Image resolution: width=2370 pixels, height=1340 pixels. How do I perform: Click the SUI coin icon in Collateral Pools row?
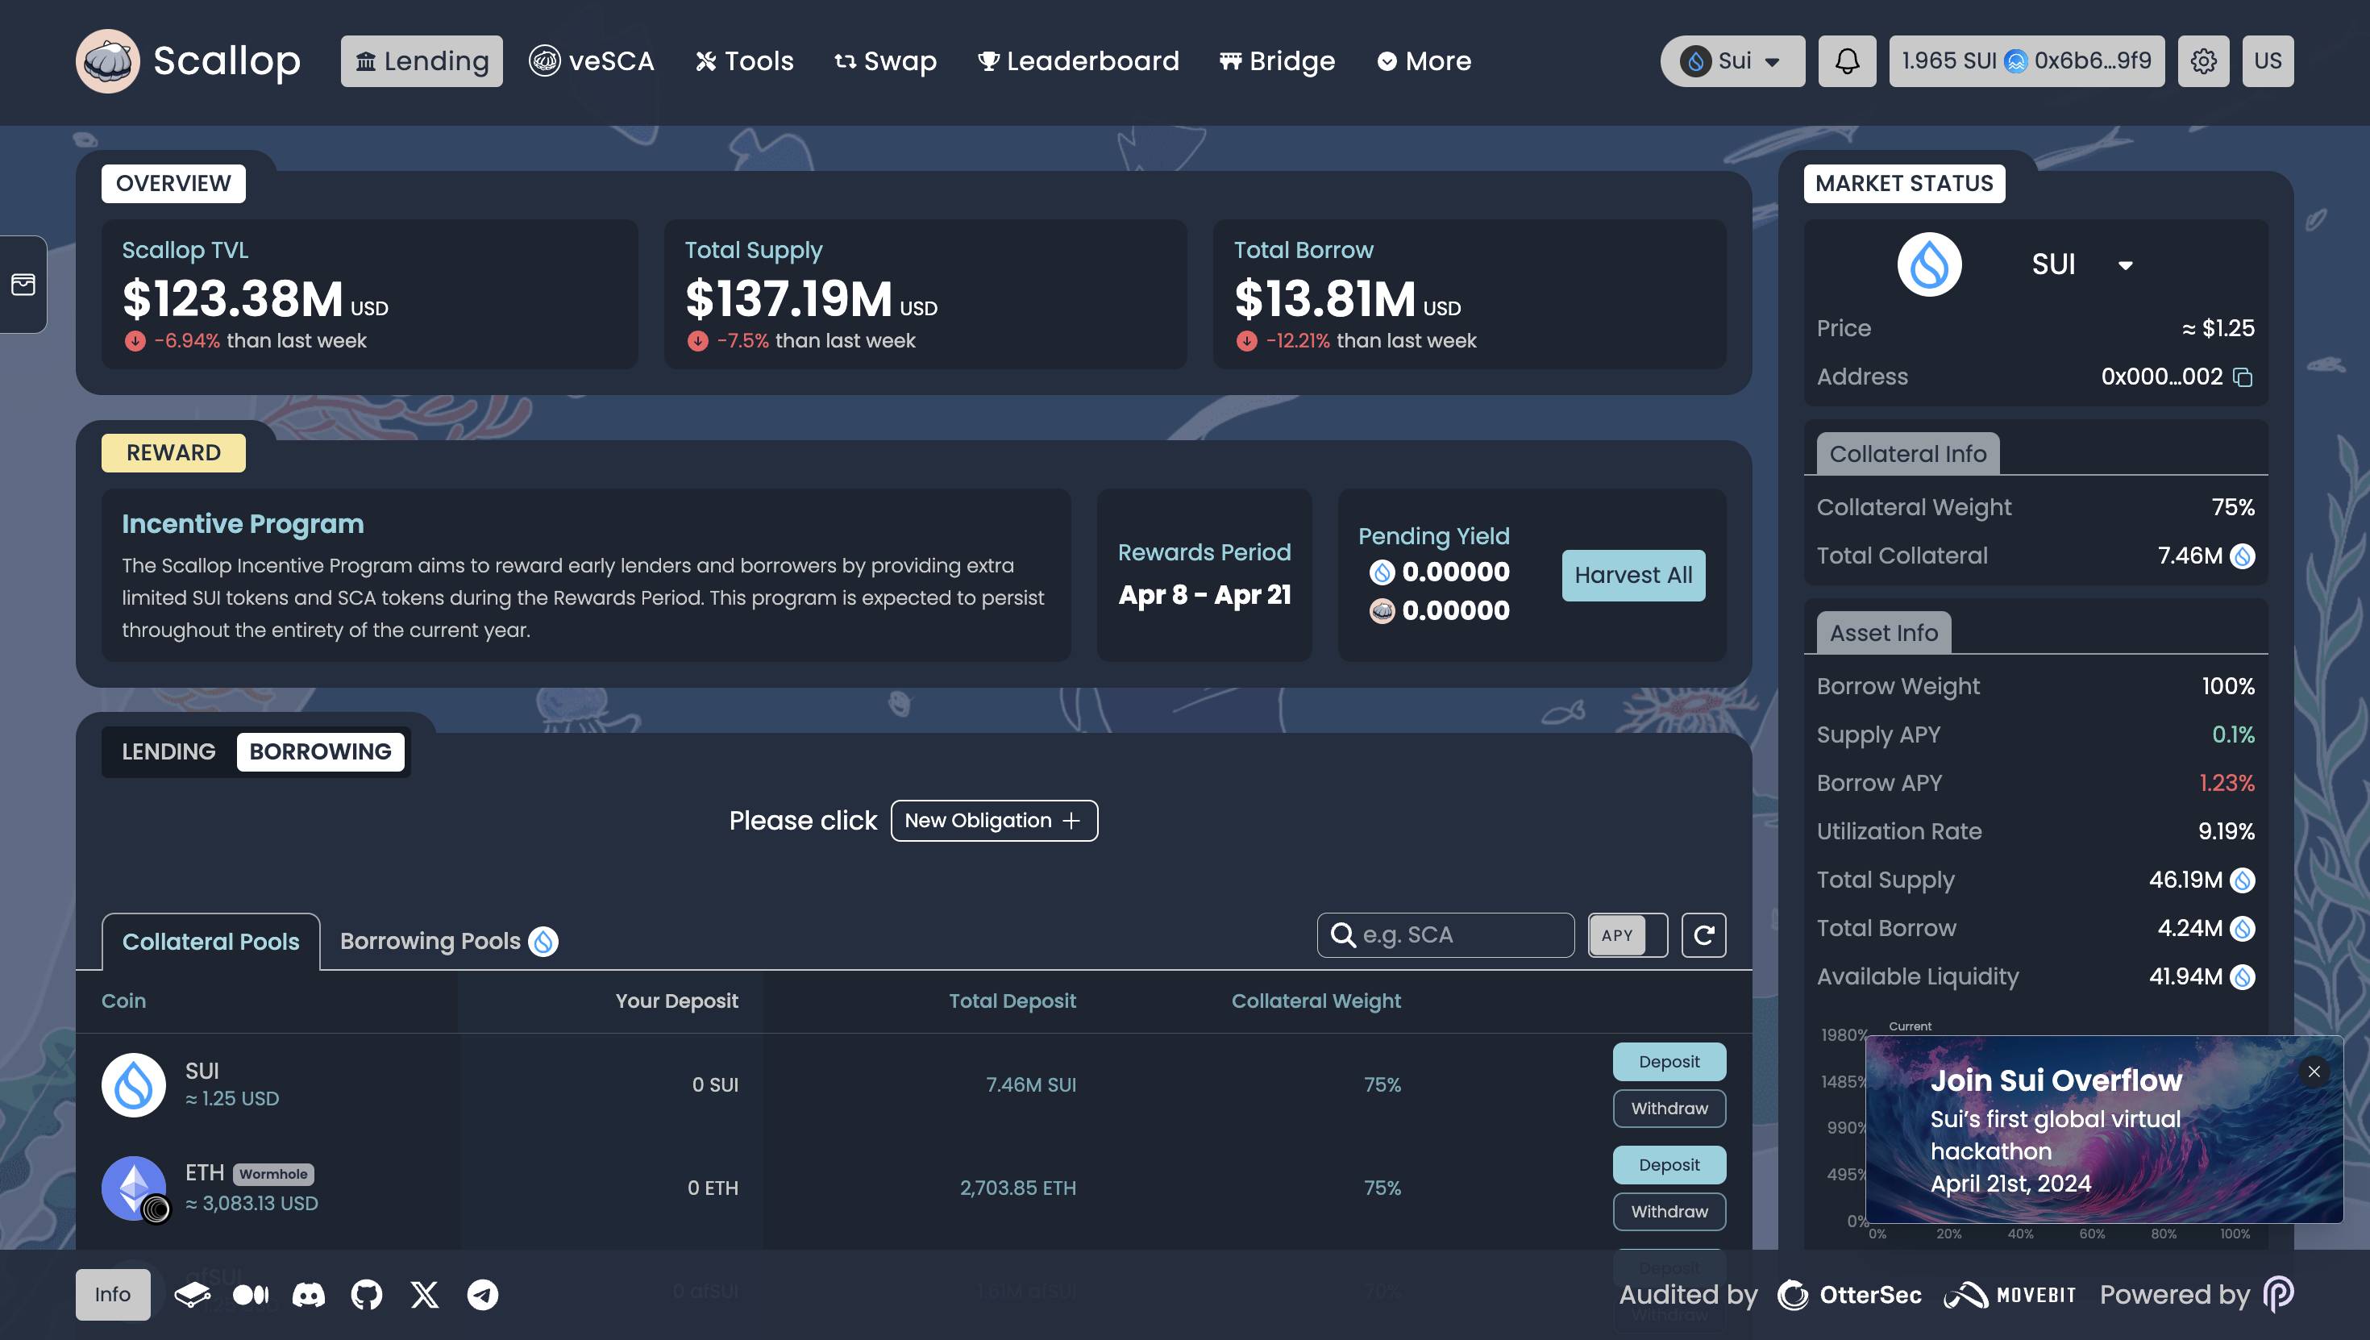click(x=133, y=1085)
